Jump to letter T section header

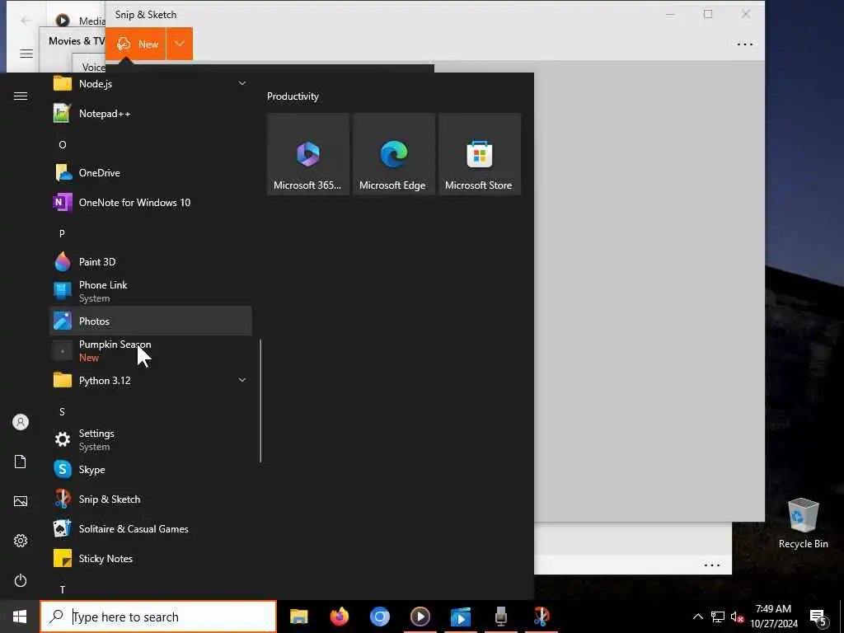63,590
